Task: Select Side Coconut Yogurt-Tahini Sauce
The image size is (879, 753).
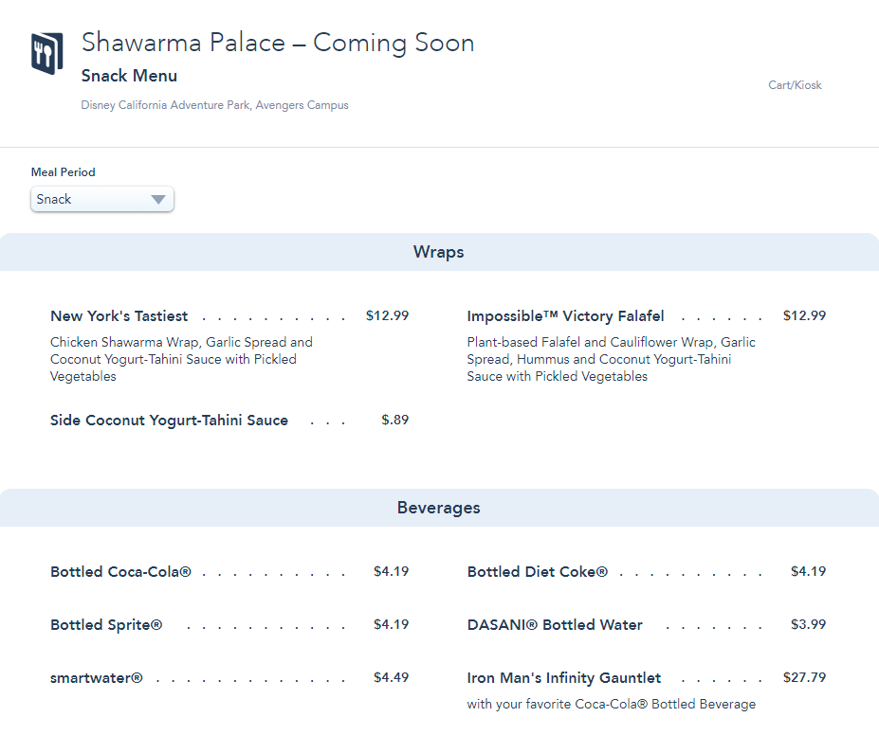Action: [169, 421]
